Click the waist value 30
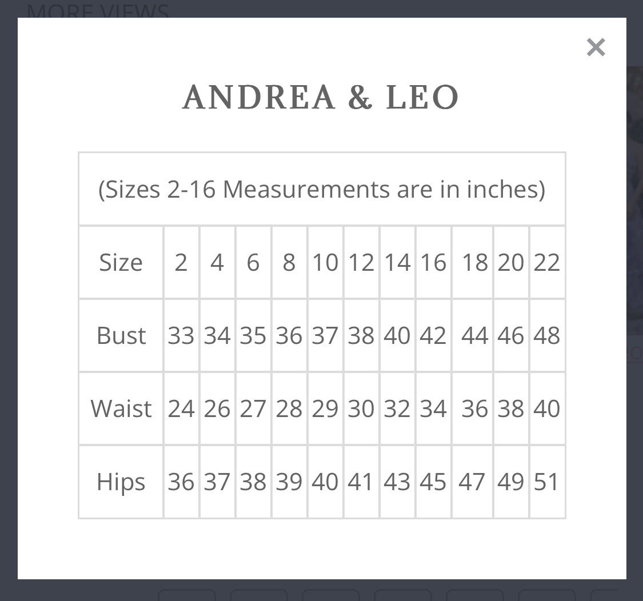The image size is (643, 601). coord(361,409)
